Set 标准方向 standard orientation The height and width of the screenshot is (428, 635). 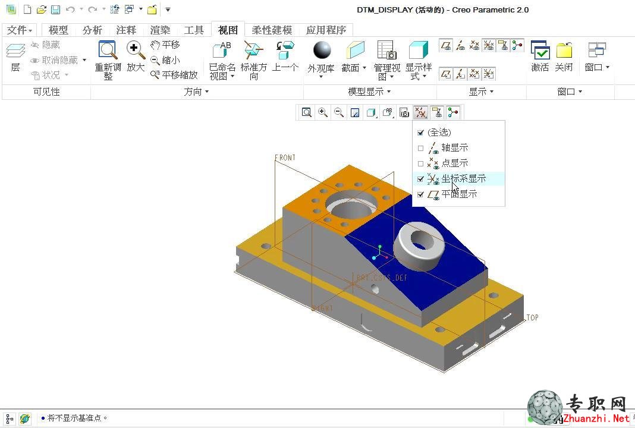[254, 60]
